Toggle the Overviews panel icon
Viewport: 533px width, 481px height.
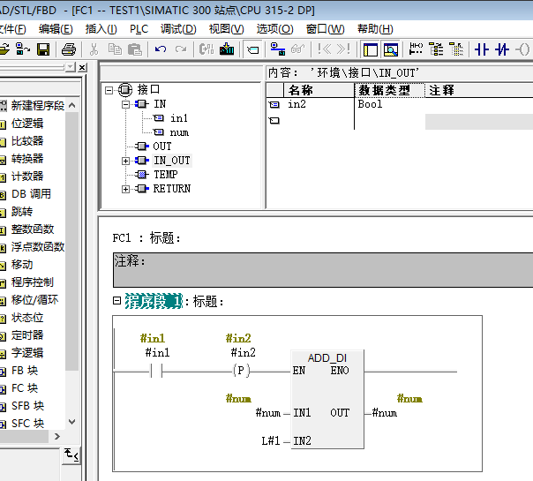point(370,50)
